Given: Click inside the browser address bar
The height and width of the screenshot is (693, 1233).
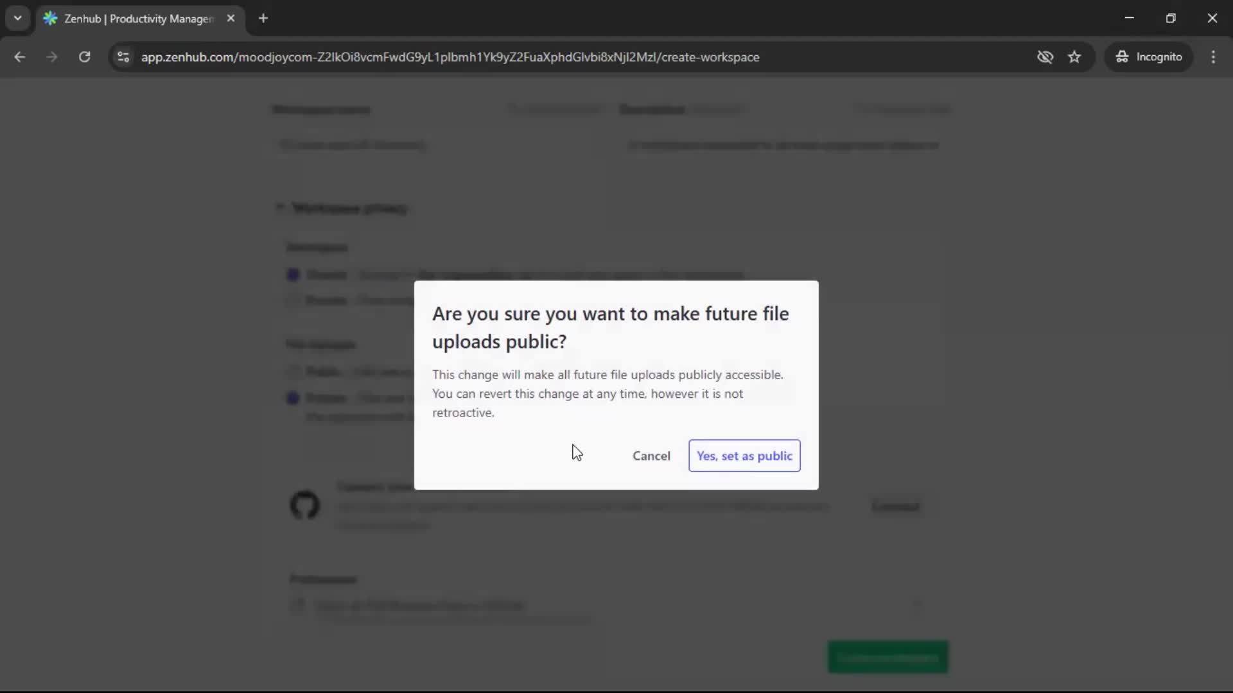Looking at the screenshot, I should pos(450,56).
